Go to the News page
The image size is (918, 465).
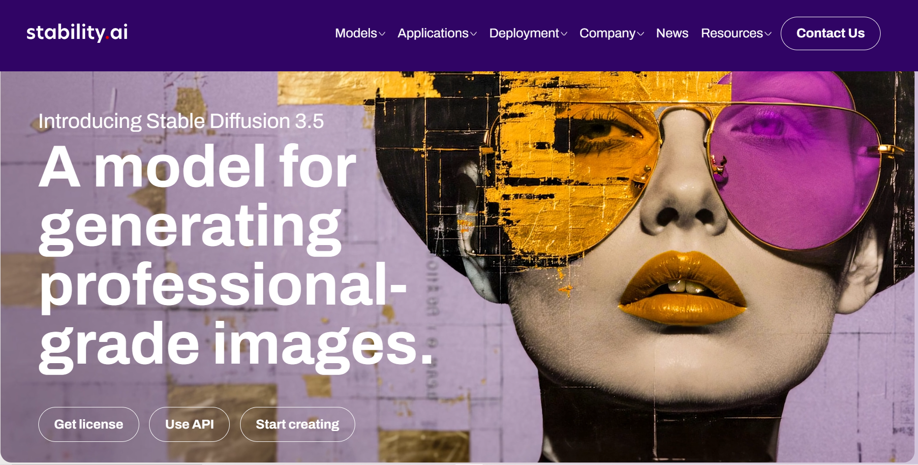tap(672, 33)
